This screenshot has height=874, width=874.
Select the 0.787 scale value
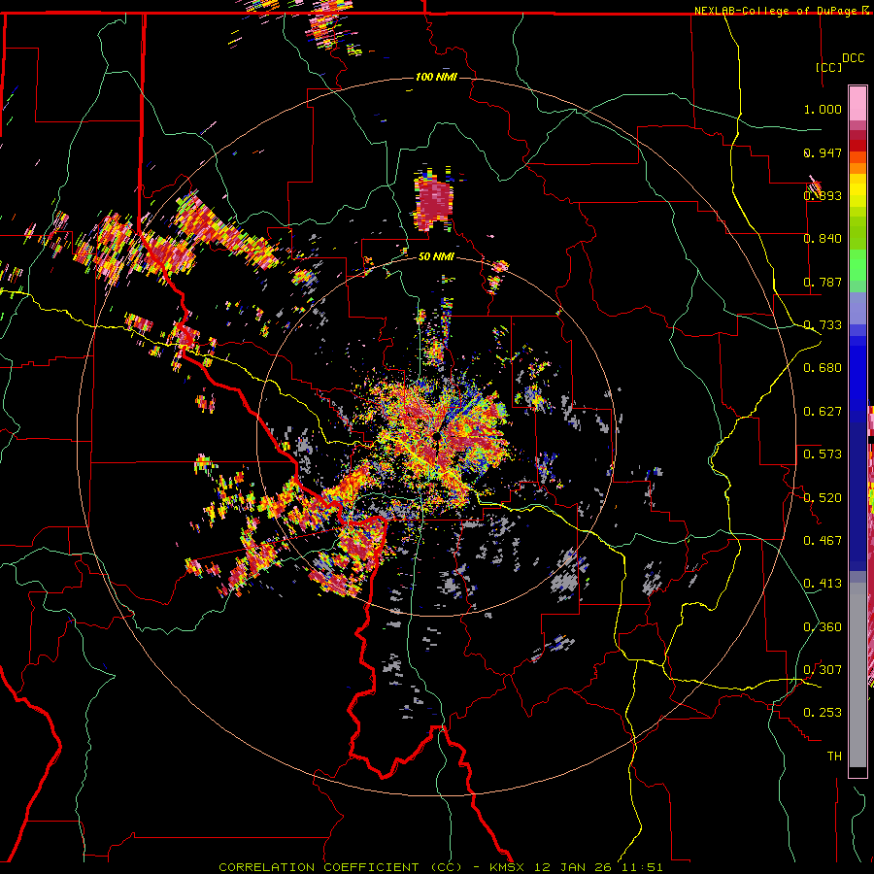pos(823,282)
